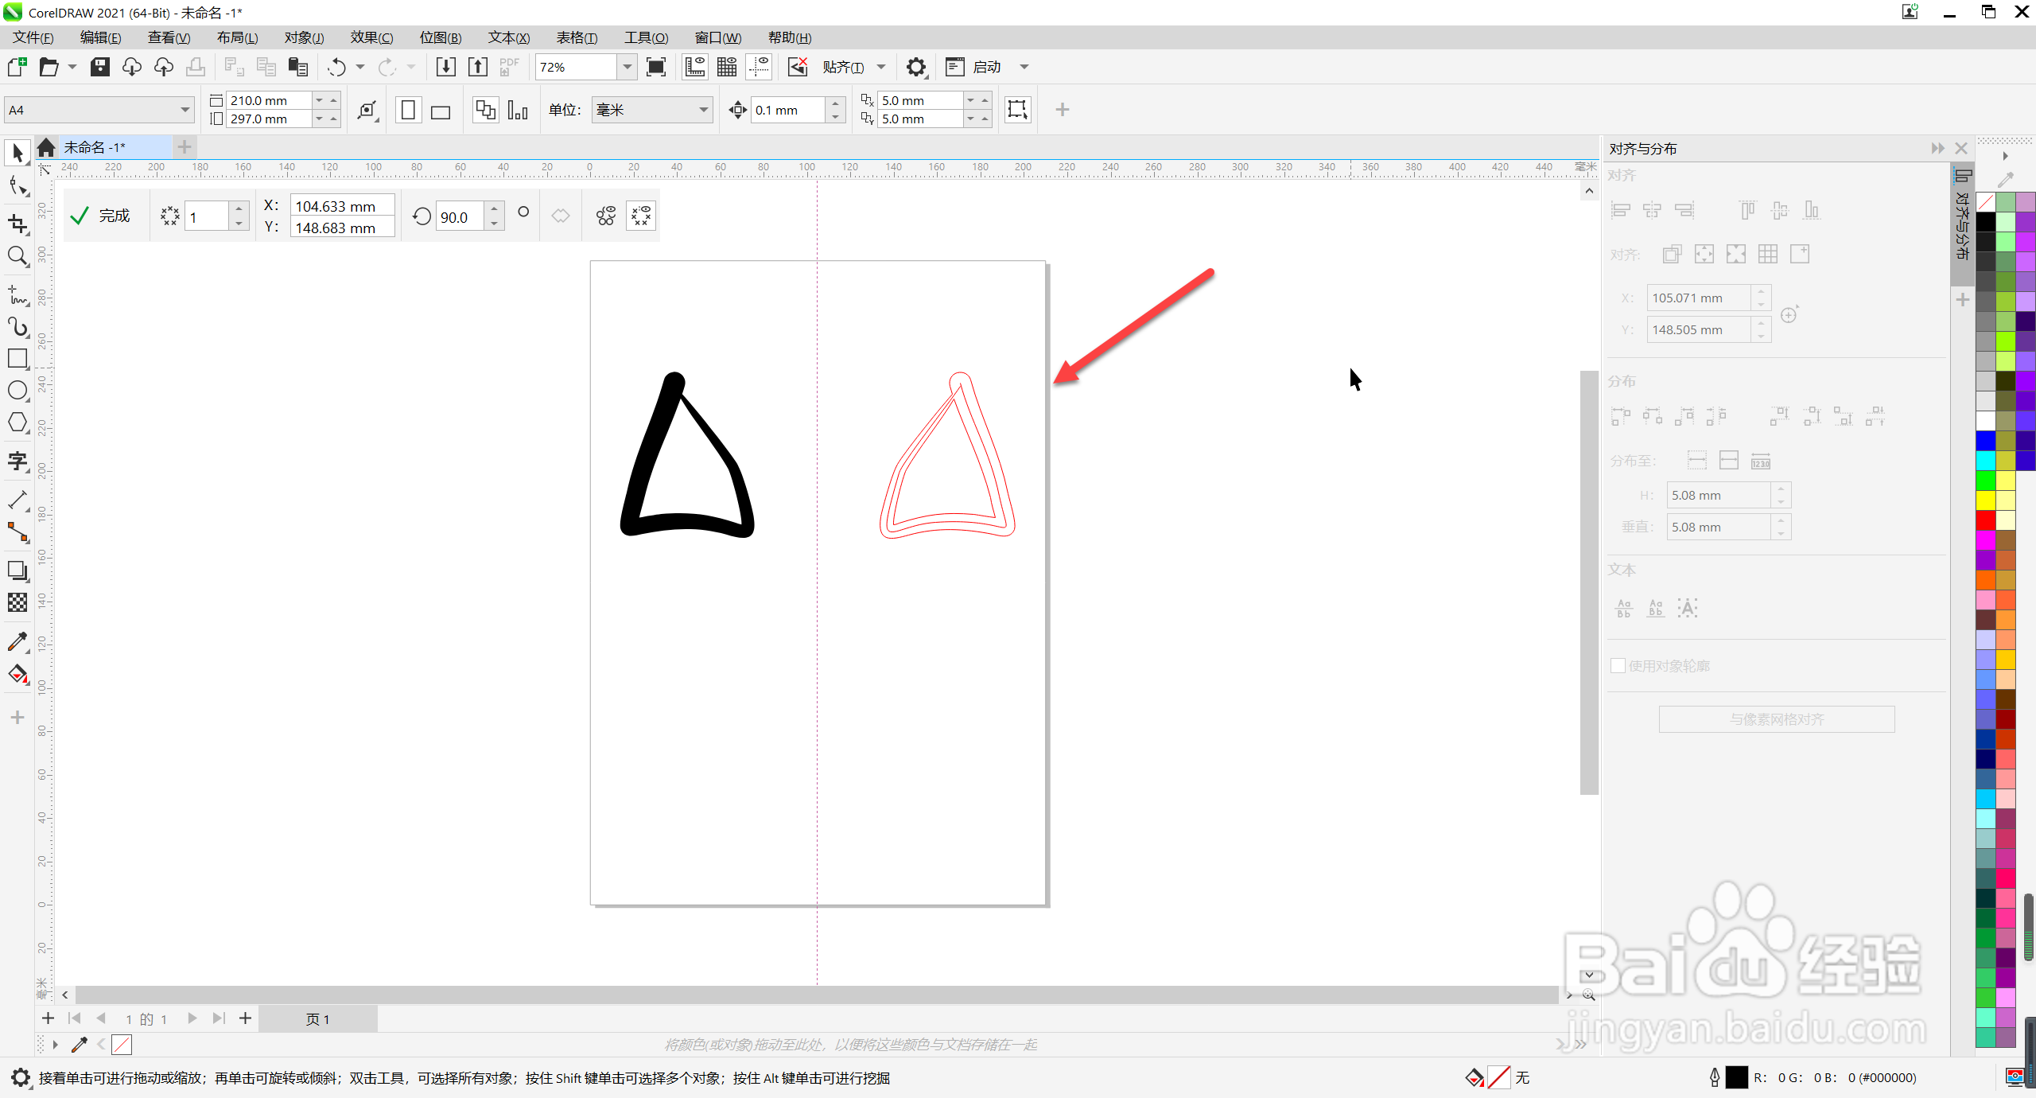
Task: Check the 使用对象轮廓 checkbox
Action: click(1618, 666)
